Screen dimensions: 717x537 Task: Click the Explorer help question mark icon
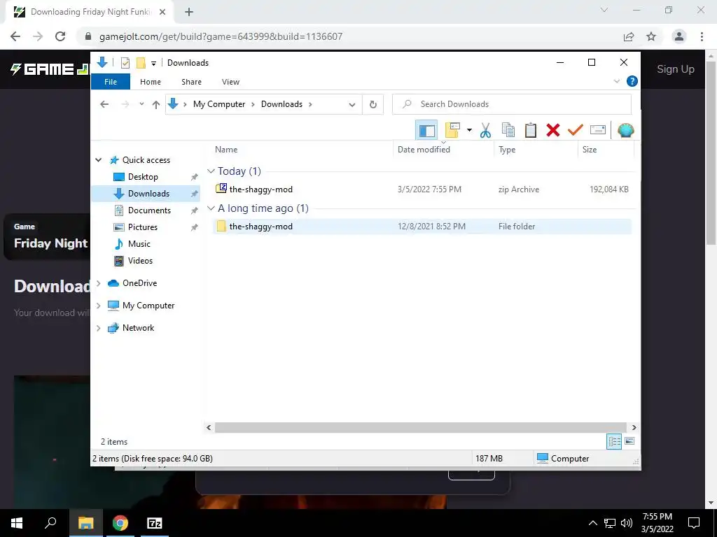pyautogui.click(x=632, y=81)
